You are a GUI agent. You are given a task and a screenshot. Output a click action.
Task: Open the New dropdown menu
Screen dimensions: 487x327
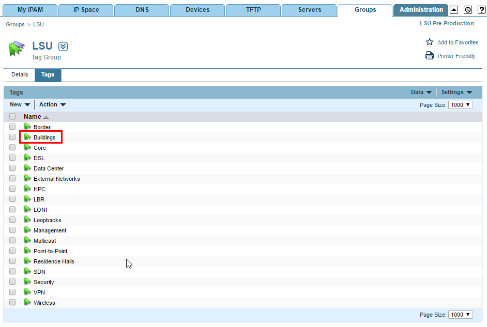pyautogui.click(x=20, y=104)
